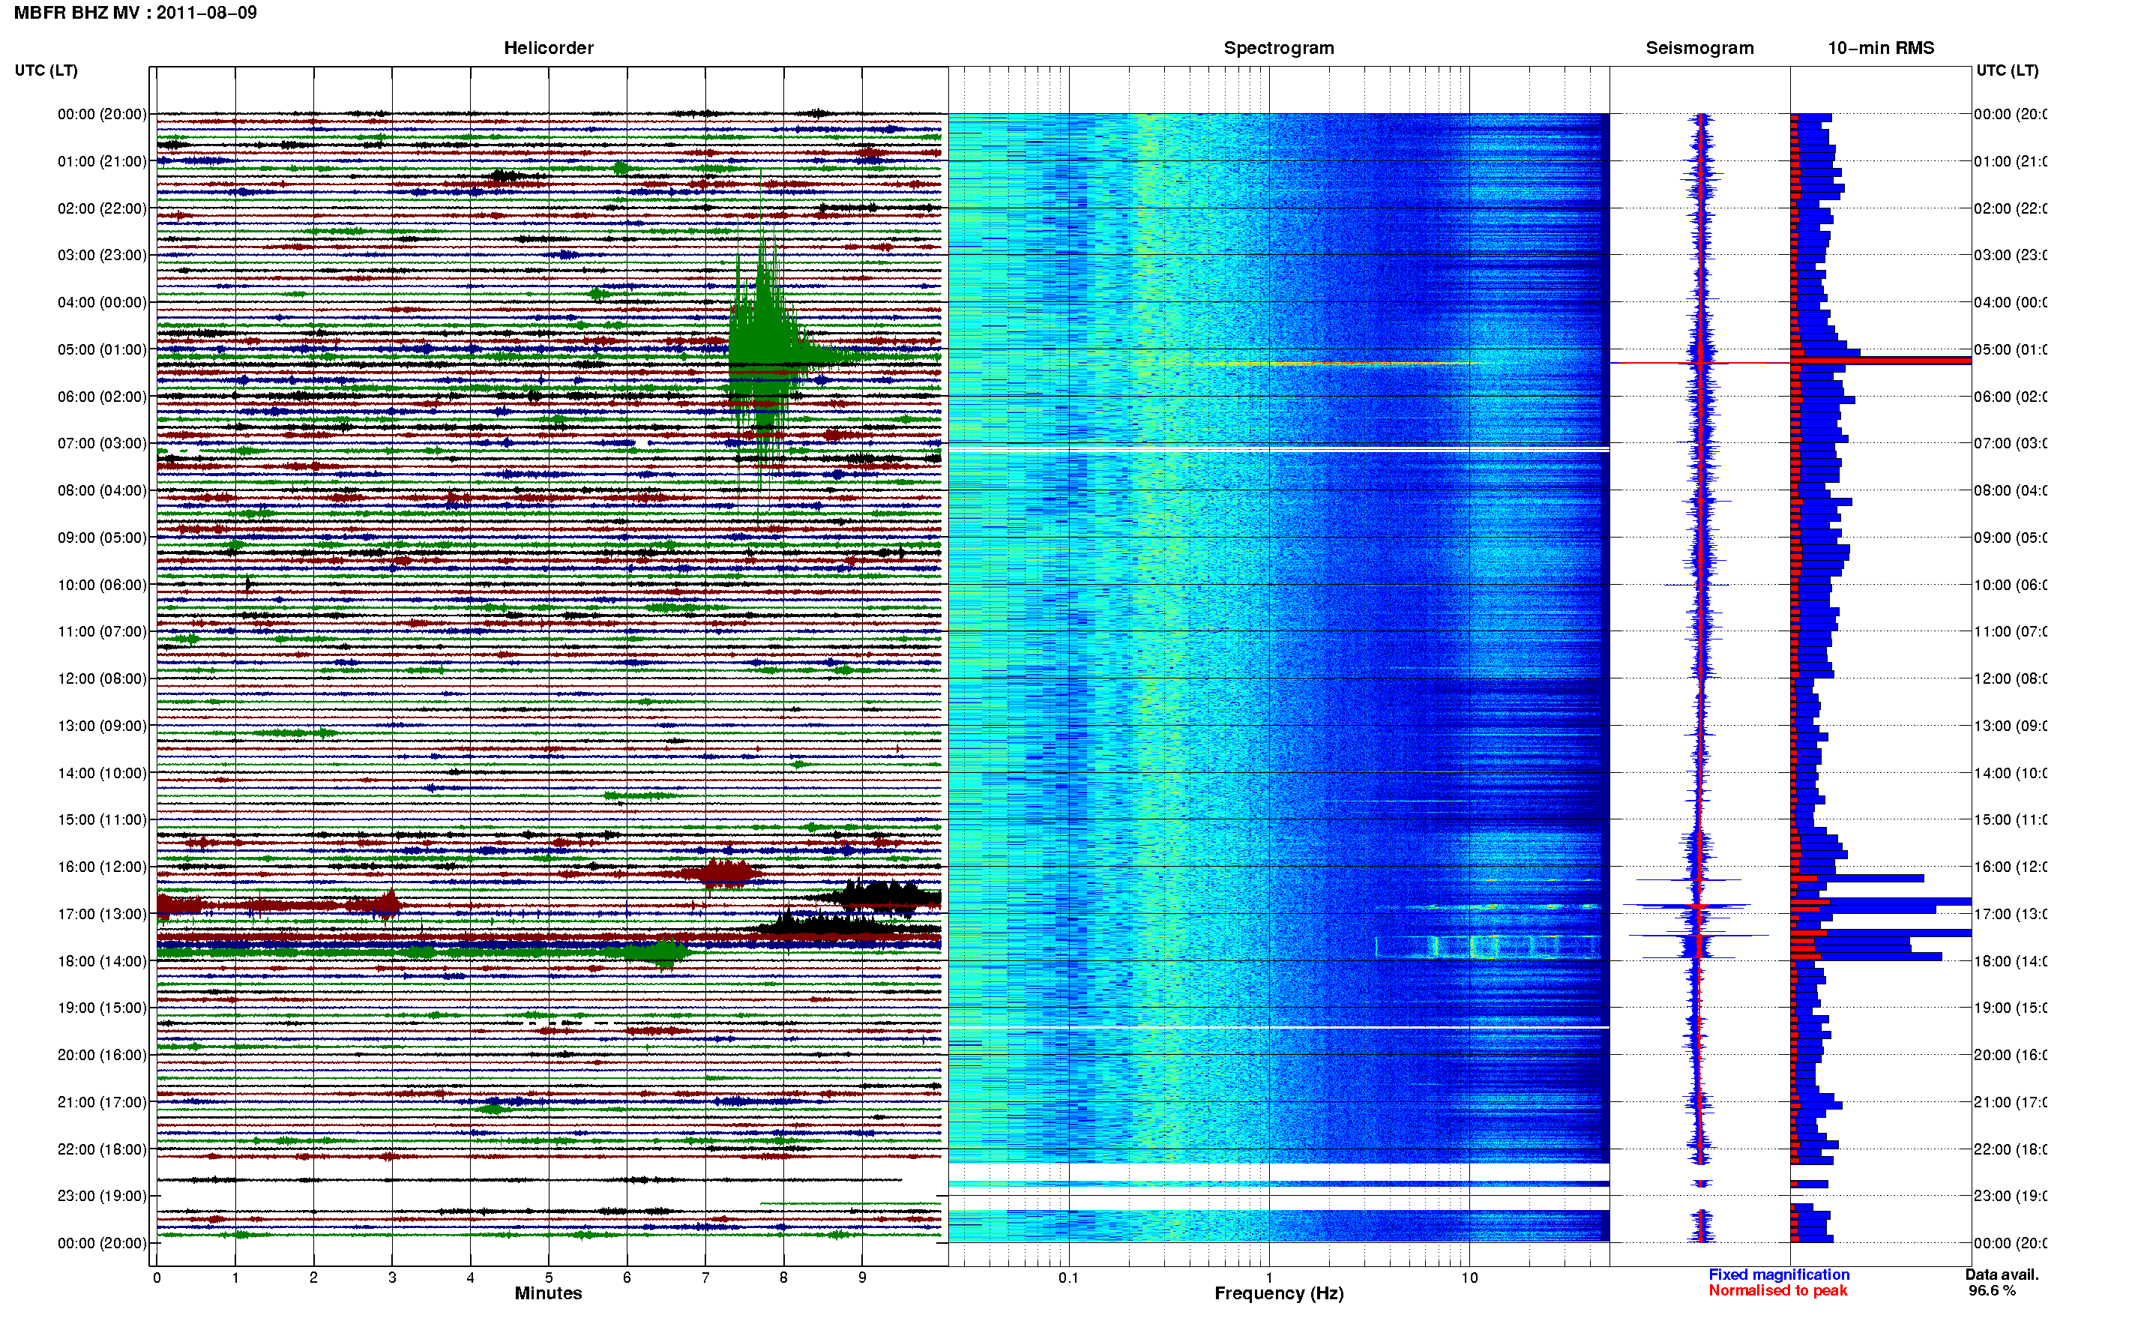The image size is (2132, 1333).
Task: Click minute tick '9' under the Helicorder
Action: click(x=862, y=1277)
